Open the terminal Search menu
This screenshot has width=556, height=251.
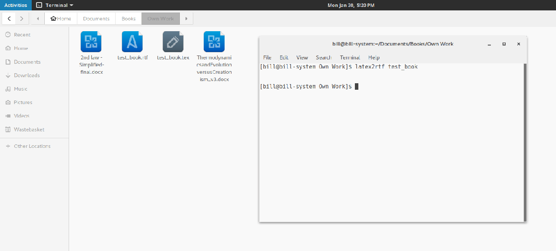click(x=324, y=58)
